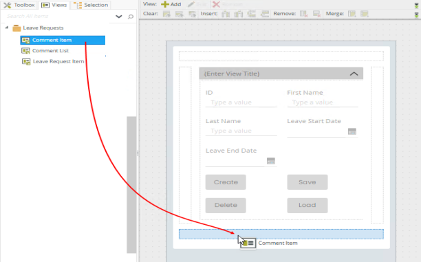Click the Add view button

[x=171, y=4]
